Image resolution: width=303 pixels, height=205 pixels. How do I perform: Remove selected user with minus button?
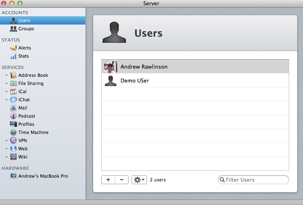(x=122, y=180)
